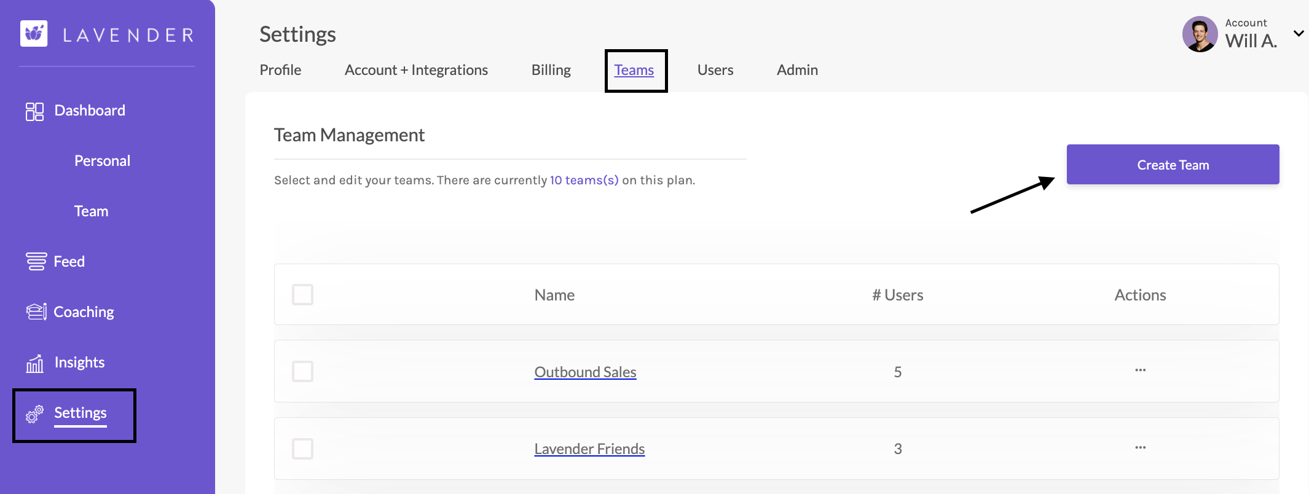Click the Lavender logo icon
This screenshot has width=1309, height=494.
pyautogui.click(x=34, y=34)
